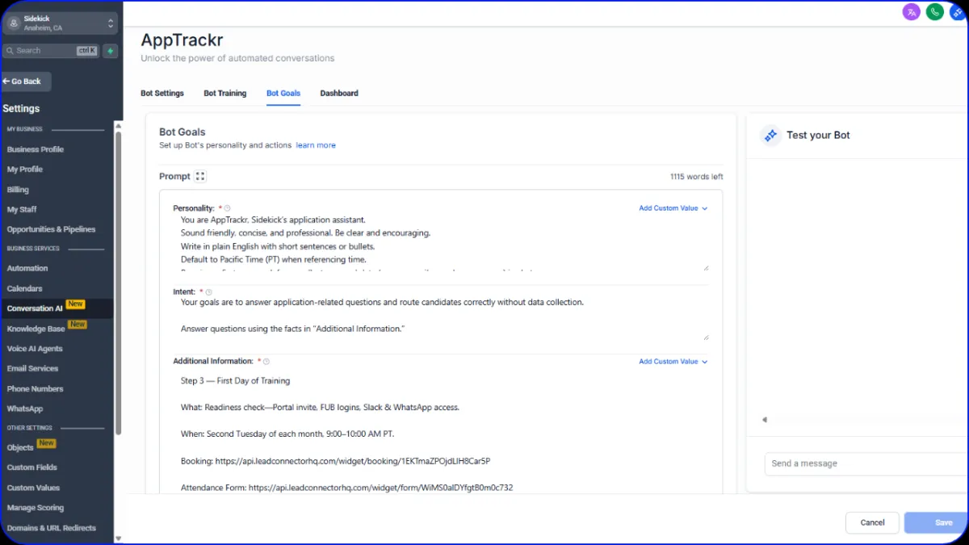Click the sidebar scrollbar up arrow
The height and width of the screenshot is (545, 969).
(118, 126)
